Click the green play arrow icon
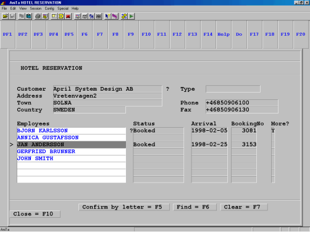 [x=131, y=16]
